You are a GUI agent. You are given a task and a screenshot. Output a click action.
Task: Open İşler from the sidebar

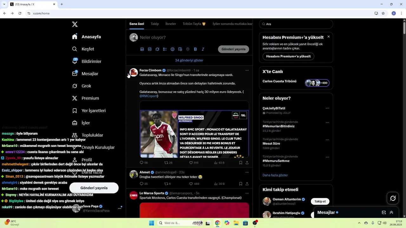(81, 123)
